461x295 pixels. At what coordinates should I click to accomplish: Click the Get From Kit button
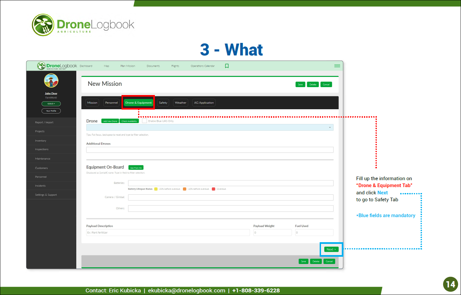(136, 168)
